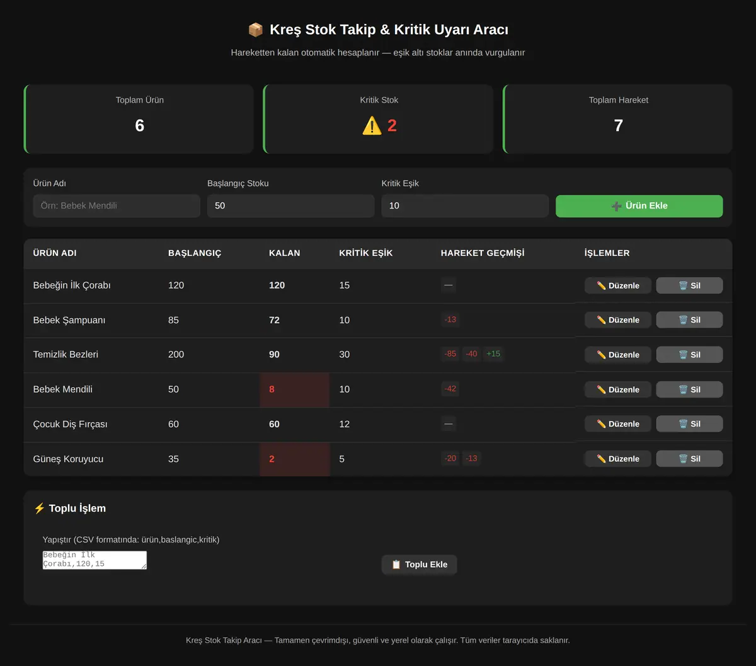Click the Toplam Ürün summary card
The image size is (756, 666).
coord(139,119)
